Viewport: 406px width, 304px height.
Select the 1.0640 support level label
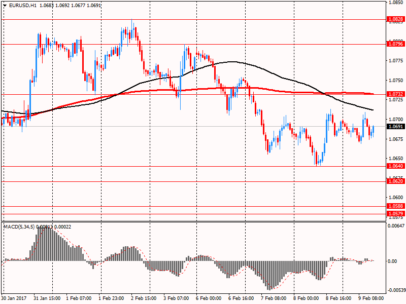tap(395, 166)
